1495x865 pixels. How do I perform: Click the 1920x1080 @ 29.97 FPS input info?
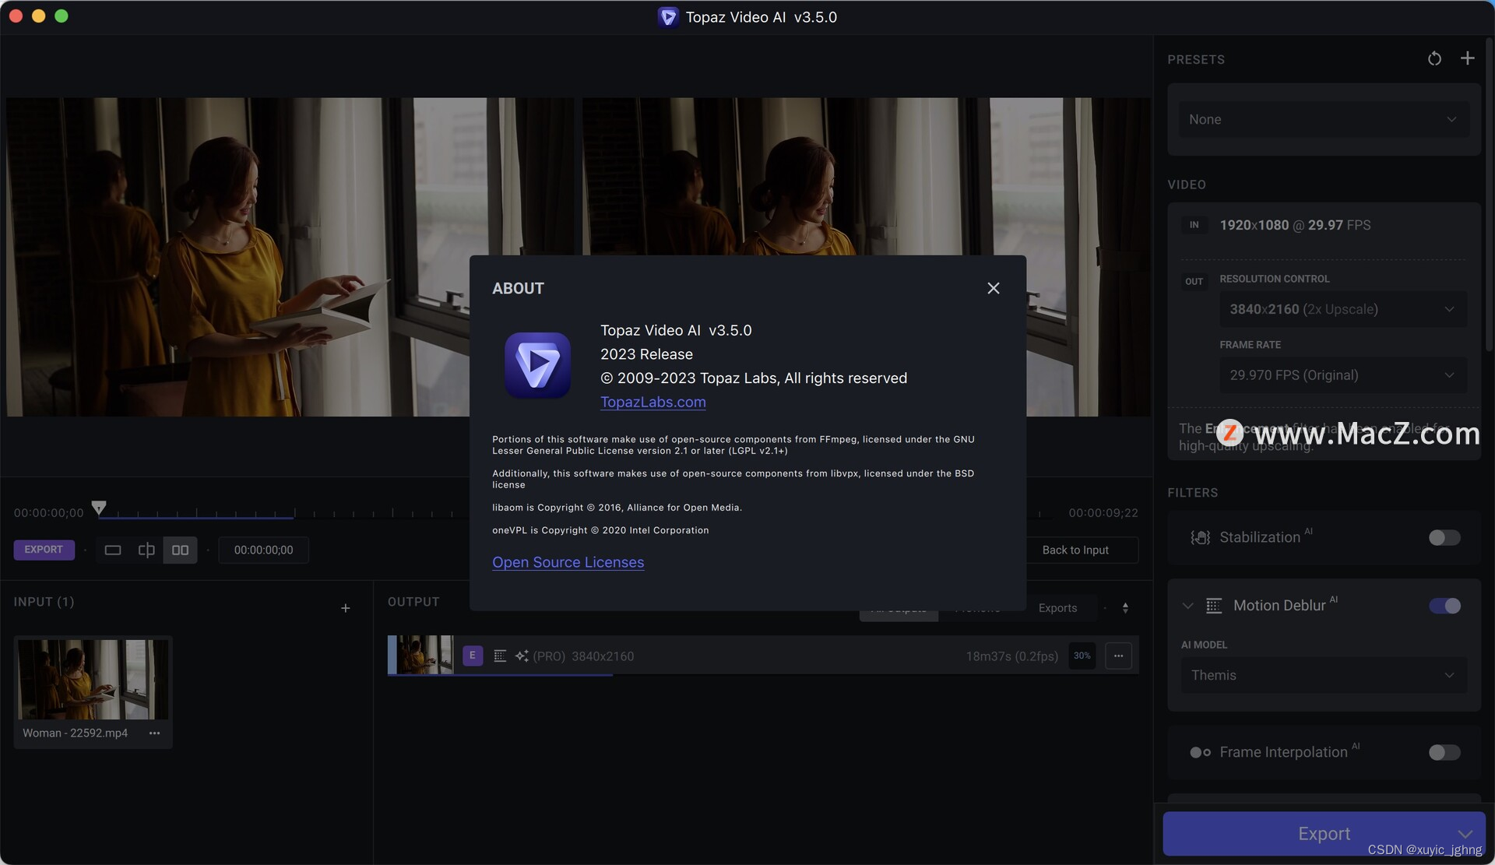[x=1295, y=225]
